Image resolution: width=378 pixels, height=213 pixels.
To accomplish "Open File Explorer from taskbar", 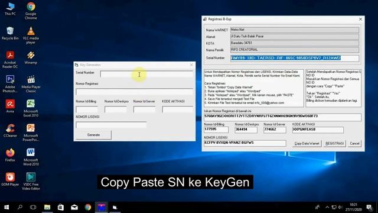I will tap(47, 207).
